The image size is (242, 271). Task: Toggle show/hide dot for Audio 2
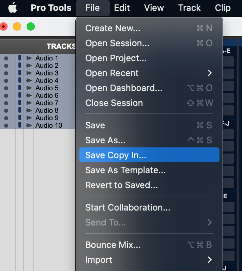(6, 66)
